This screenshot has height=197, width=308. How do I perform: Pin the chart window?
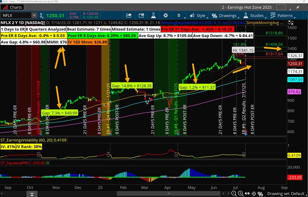pos(298,7)
